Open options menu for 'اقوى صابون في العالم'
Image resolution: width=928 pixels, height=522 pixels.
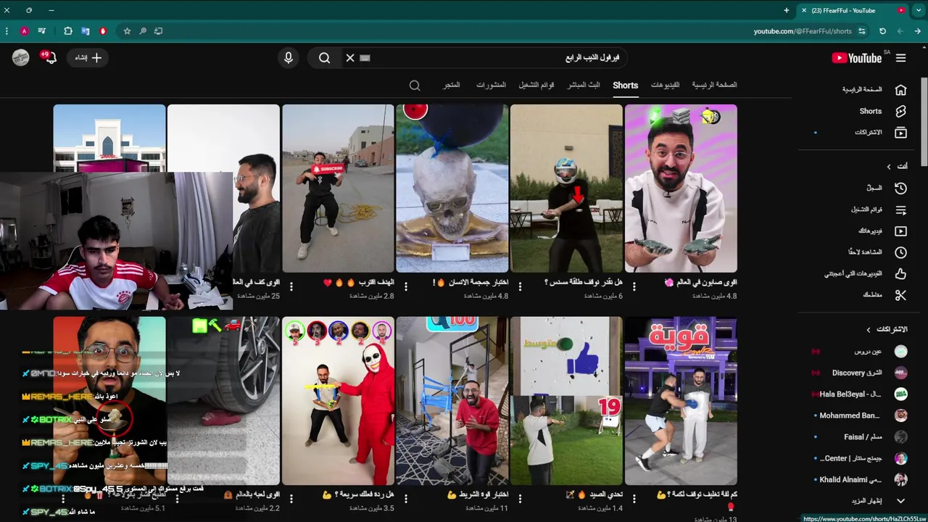click(x=634, y=287)
